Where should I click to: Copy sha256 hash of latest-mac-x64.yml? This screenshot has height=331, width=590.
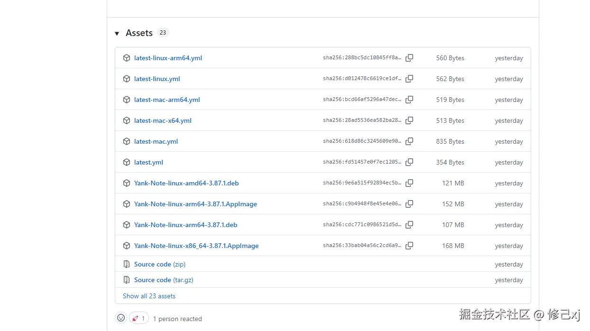(409, 120)
